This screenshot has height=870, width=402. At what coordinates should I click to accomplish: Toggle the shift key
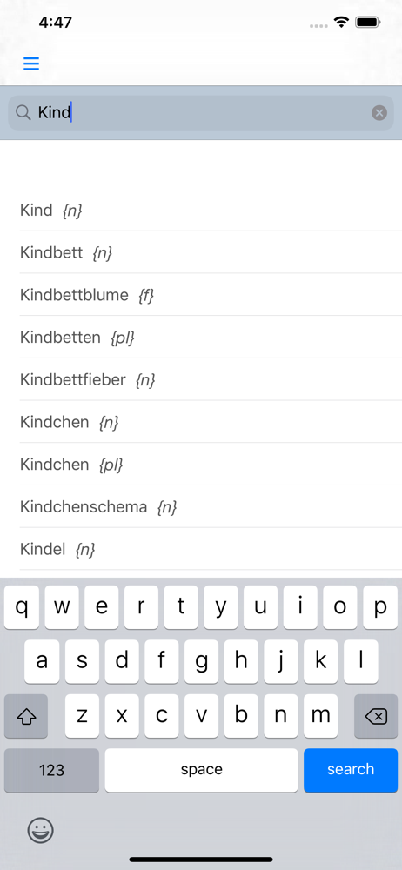click(x=26, y=716)
